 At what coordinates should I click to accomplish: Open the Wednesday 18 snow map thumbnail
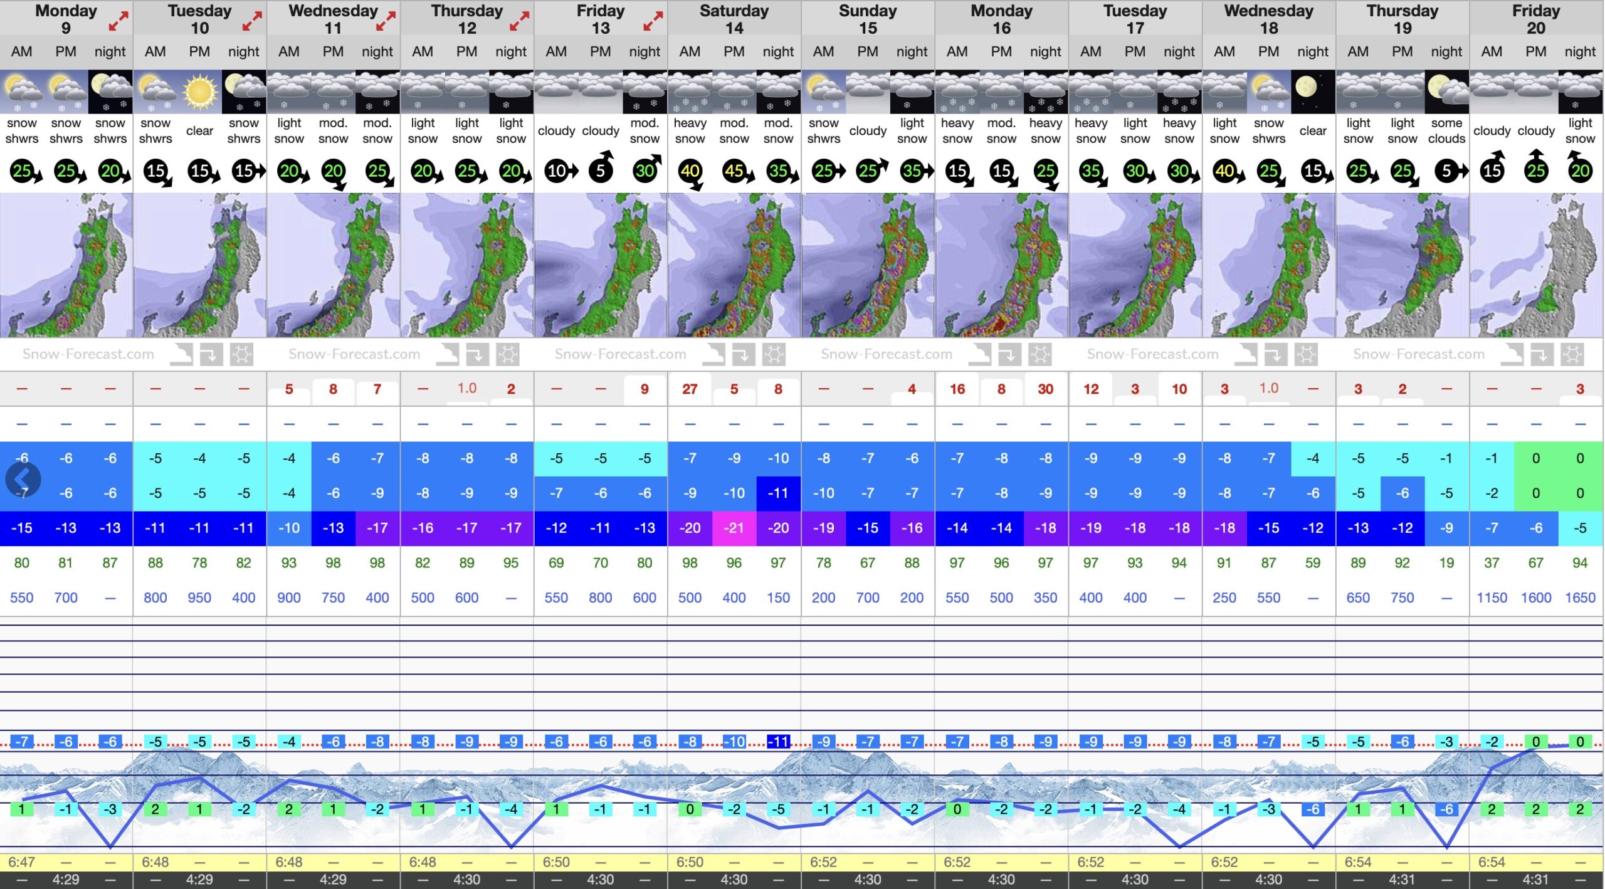coord(1269,265)
